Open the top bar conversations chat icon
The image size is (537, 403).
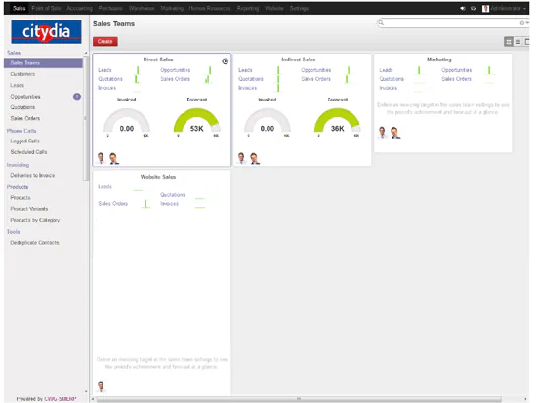474,8
